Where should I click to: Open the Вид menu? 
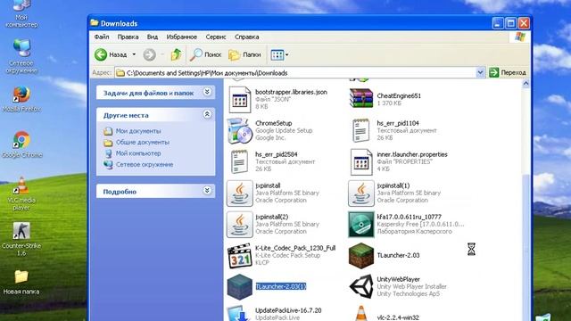(153, 37)
